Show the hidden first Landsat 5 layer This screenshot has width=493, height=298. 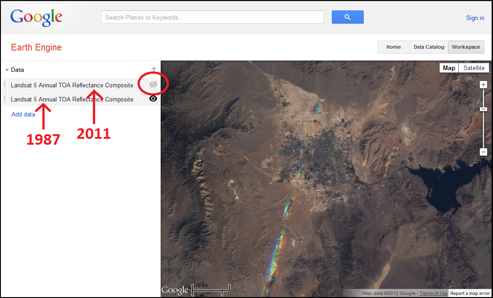coord(153,84)
